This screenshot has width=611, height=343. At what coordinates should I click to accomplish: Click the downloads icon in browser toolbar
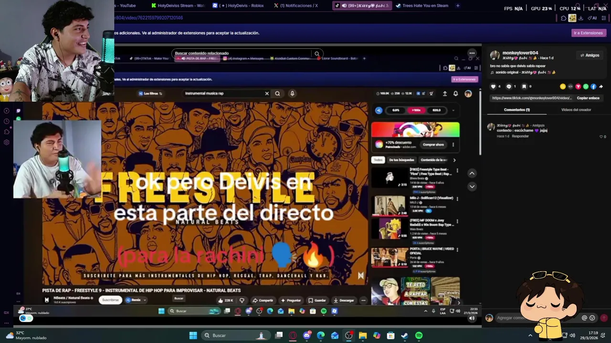pos(581,18)
